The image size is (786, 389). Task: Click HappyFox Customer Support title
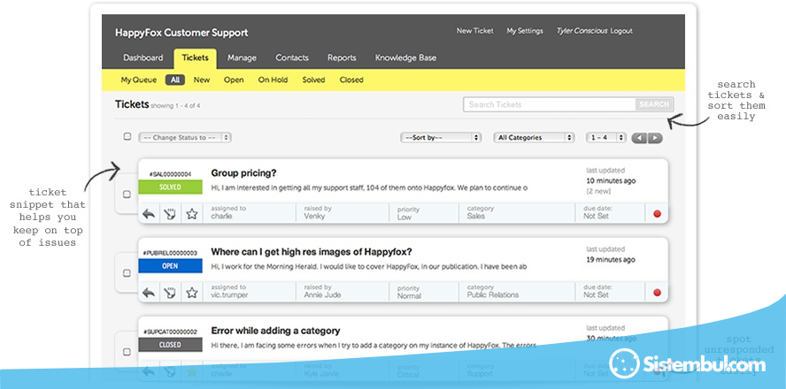(181, 33)
